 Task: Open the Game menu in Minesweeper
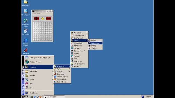tap(34, 14)
